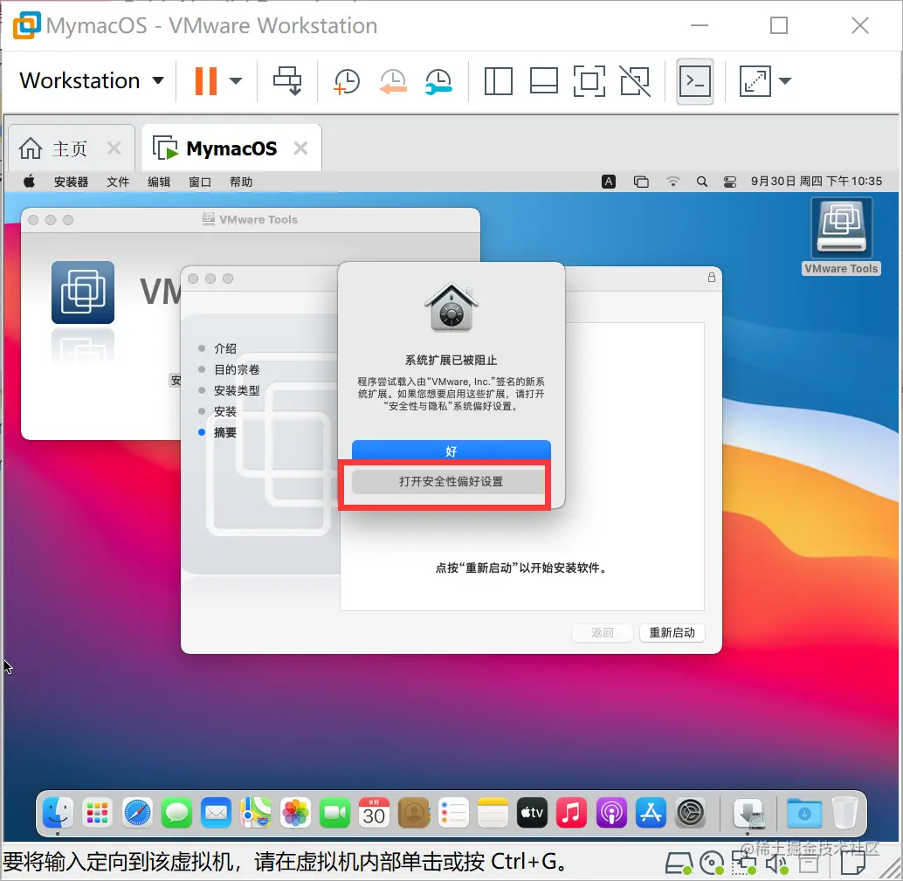
Task: Open Calendar from the dock
Action: click(x=375, y=813)
